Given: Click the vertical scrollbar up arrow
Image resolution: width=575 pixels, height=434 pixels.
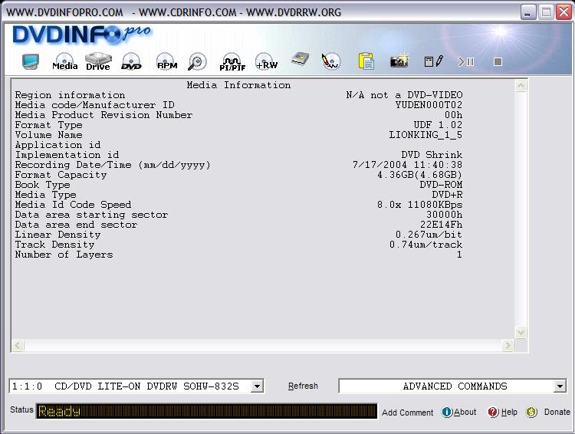Looking at the screenshot, I should pos(521,86).
